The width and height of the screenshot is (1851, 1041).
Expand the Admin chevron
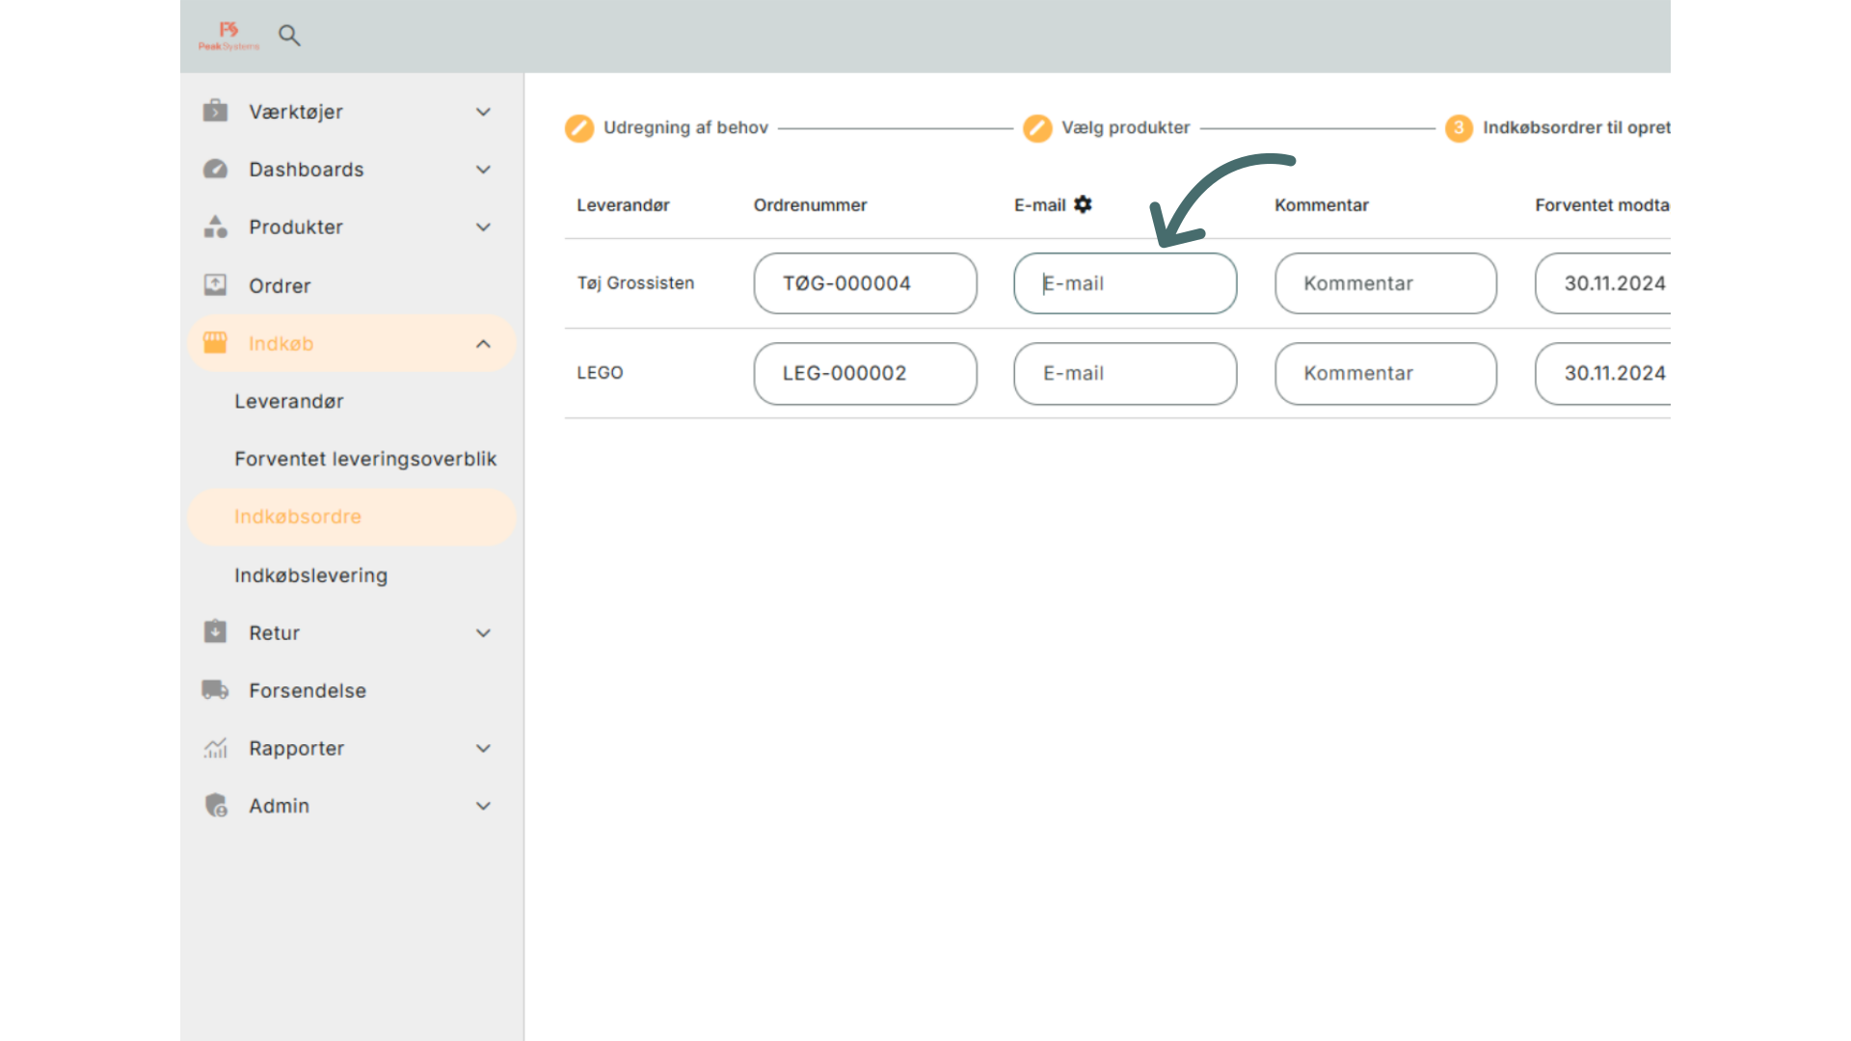point(483,806)
